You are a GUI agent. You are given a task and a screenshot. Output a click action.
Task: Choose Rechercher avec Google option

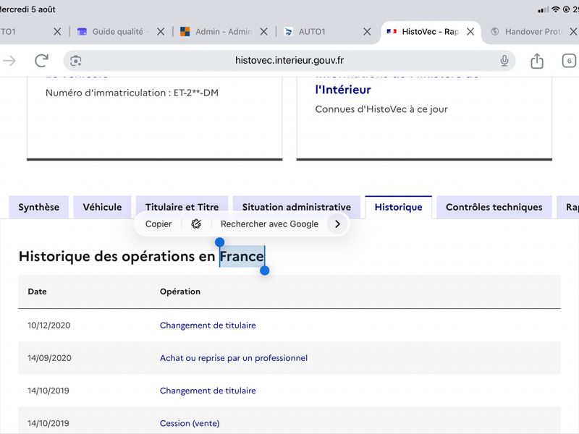click(269, 224)
